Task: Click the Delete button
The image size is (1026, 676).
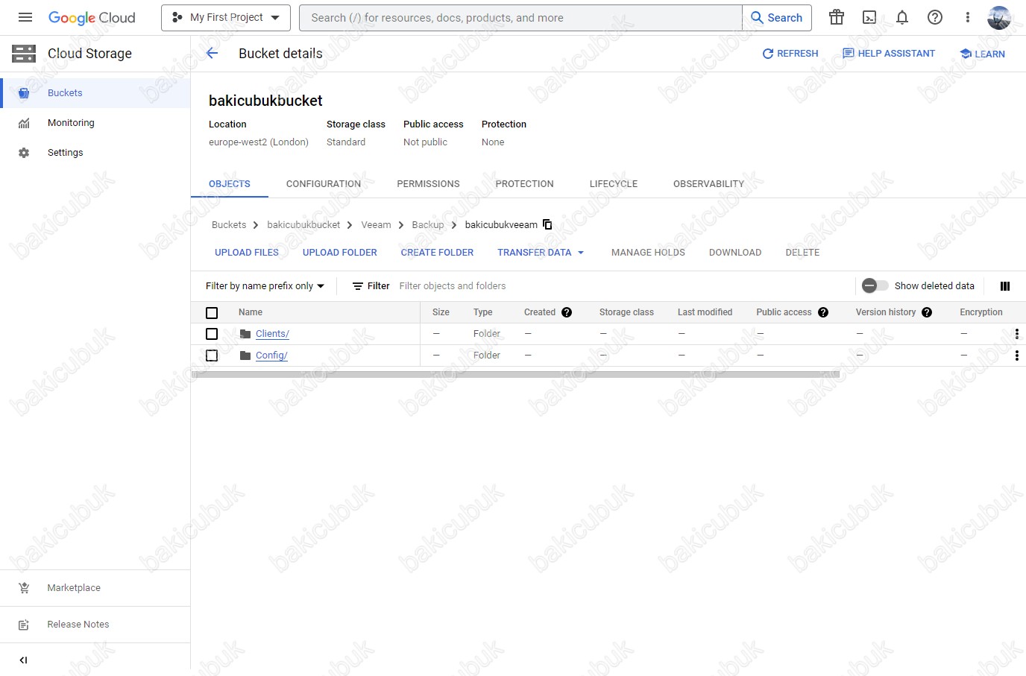Action: 802,253
